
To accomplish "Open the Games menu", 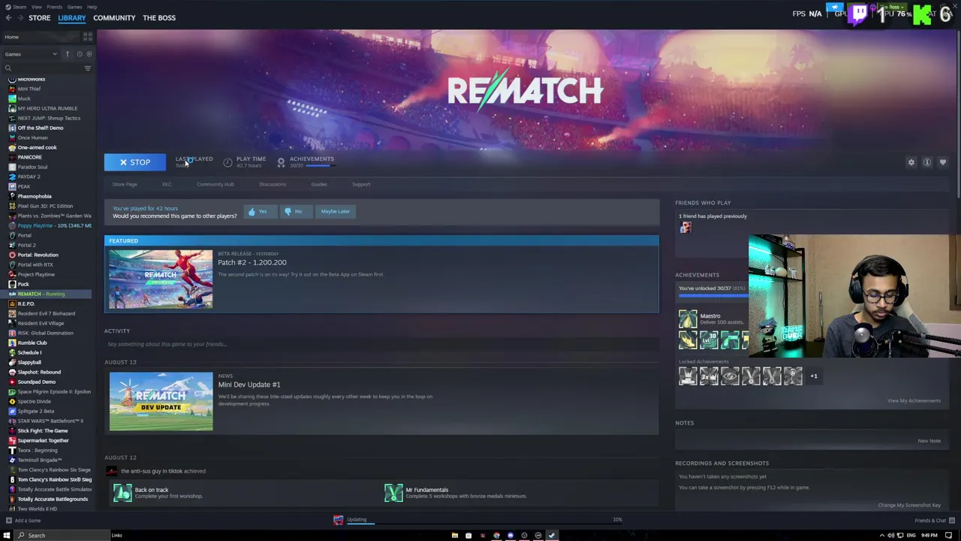I will [x=74, y=7].
